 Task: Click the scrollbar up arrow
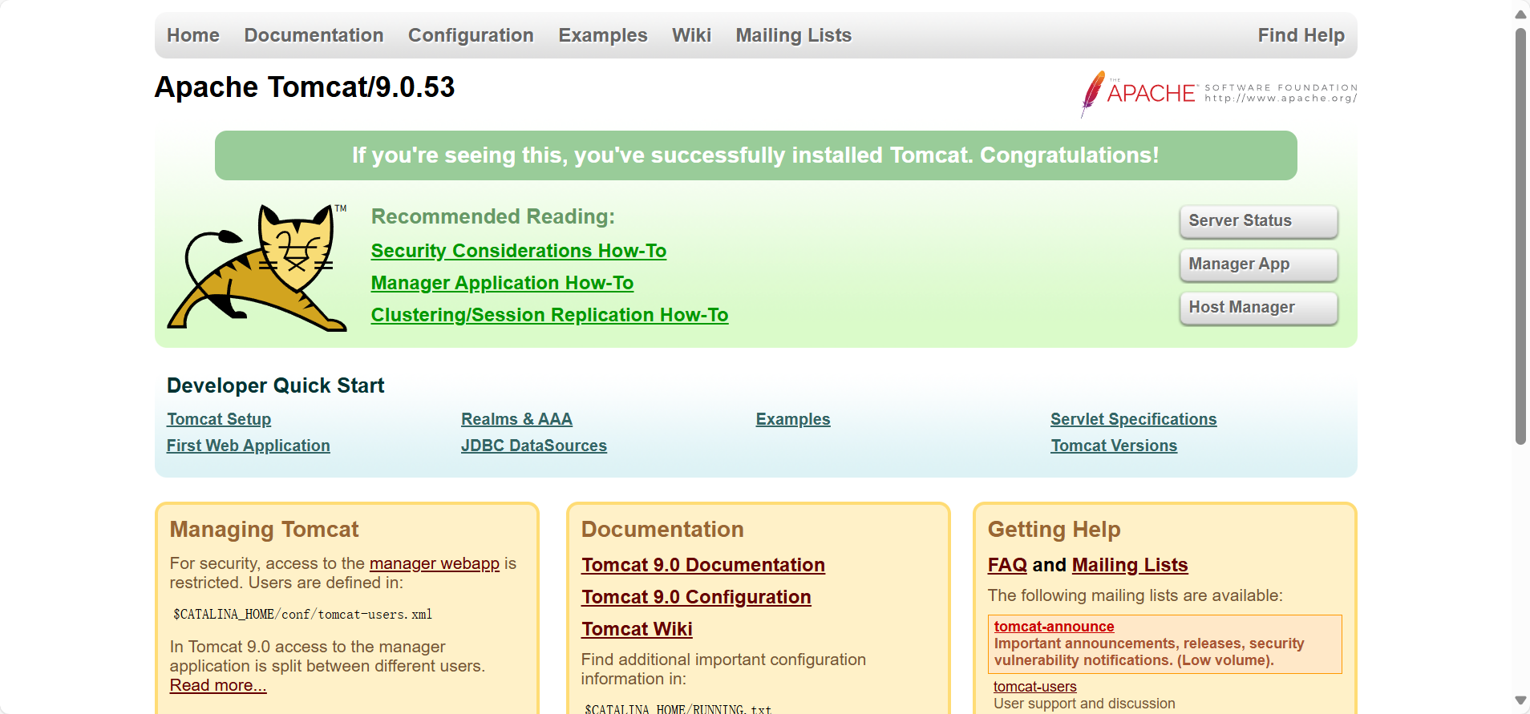[1520, 14]
